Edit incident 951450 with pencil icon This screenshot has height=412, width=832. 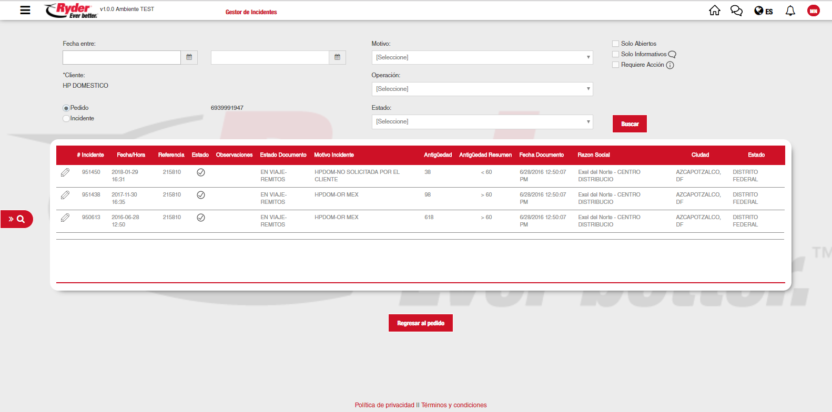coord(65,172)
